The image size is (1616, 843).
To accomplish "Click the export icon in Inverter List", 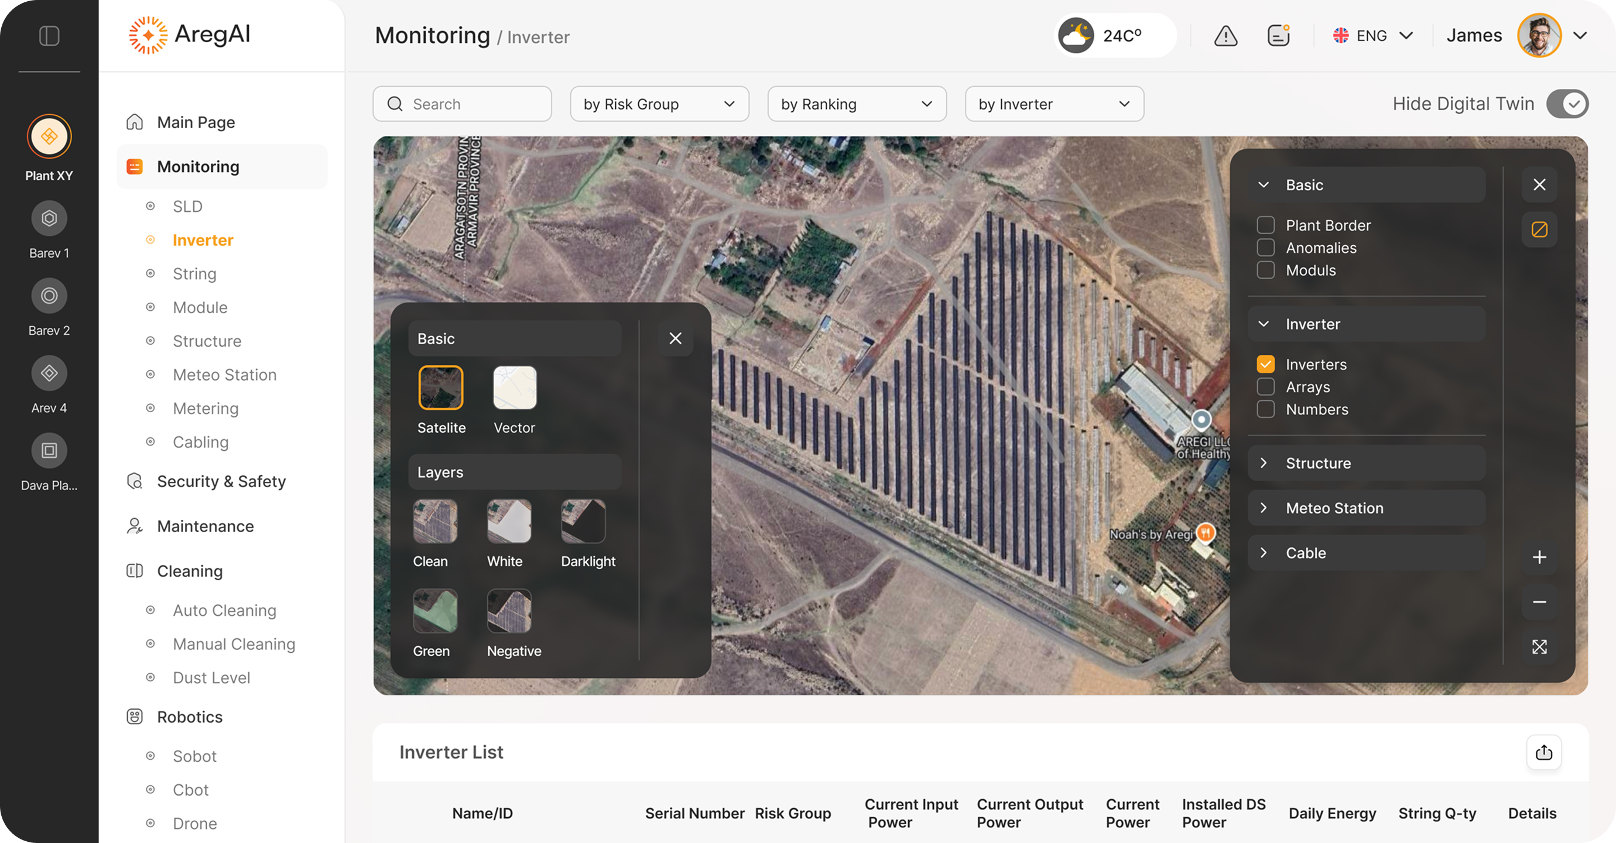I will (x=1543, y=752).
